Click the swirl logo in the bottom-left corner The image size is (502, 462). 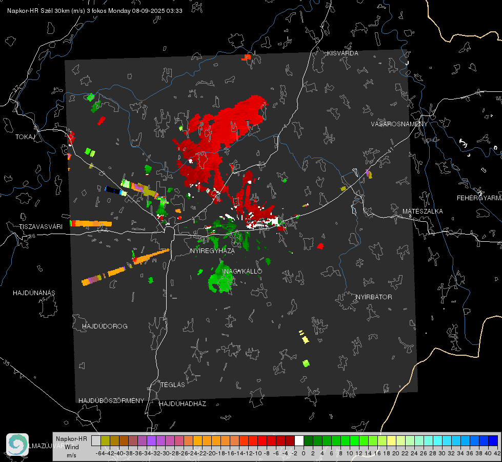coord(17,445)
